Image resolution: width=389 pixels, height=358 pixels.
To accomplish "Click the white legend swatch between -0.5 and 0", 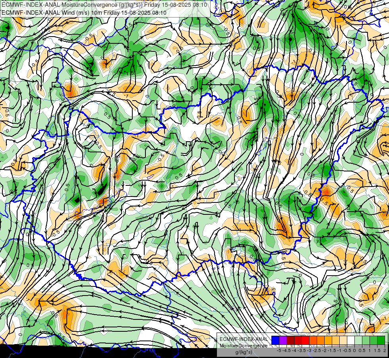I will [x=351, y=340].
